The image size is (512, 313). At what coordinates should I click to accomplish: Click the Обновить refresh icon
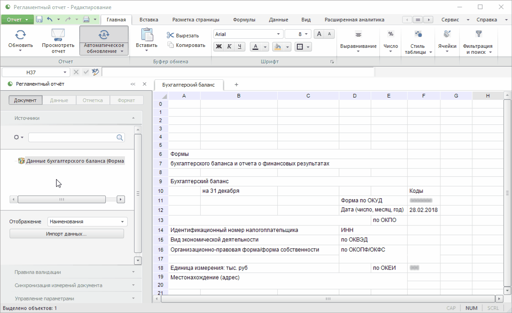21,35
